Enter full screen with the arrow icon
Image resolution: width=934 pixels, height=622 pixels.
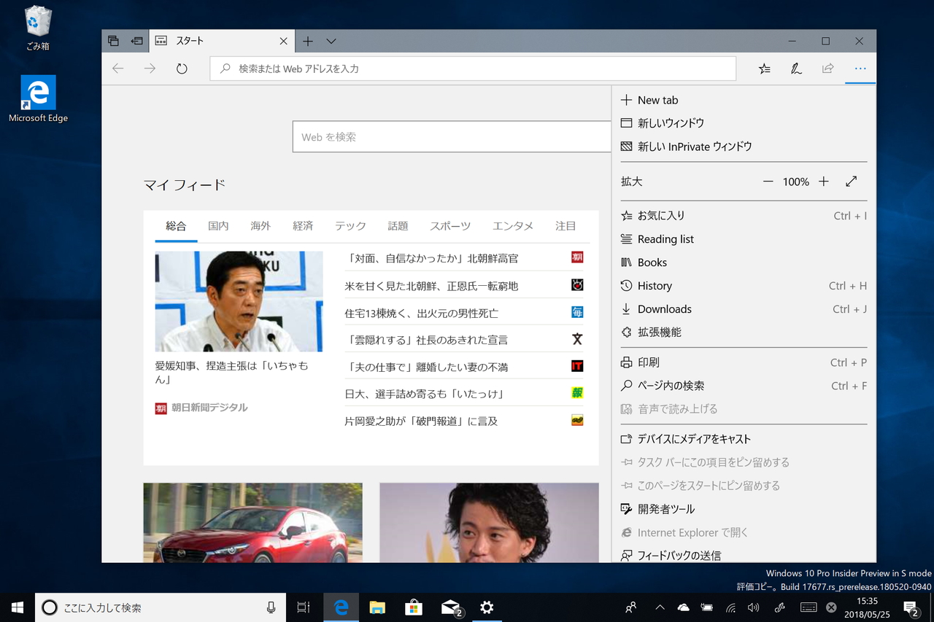pos(852,182)
